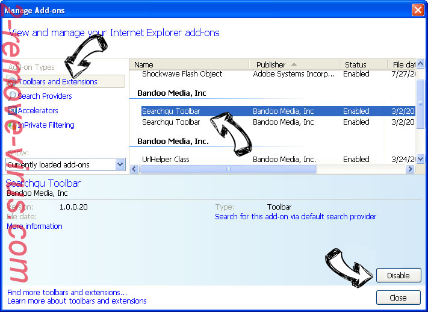The width and height of the screenshot is (428, 312).
Task: Select Accelerators add-on type
Action: tap(38, 111)
